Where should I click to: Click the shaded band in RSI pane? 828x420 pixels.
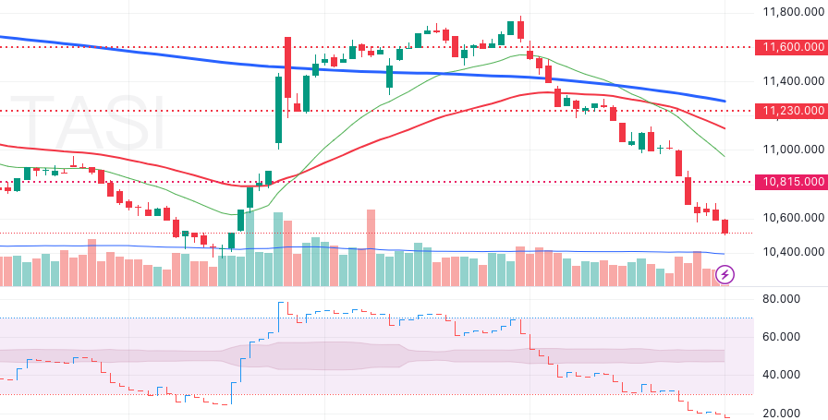click(x=370, y=355)
